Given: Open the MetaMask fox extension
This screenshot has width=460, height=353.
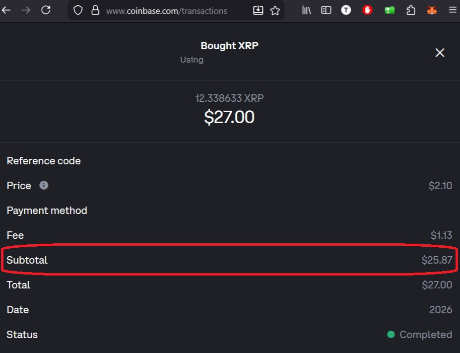Looking at the screenshot, I should [432, 10].
